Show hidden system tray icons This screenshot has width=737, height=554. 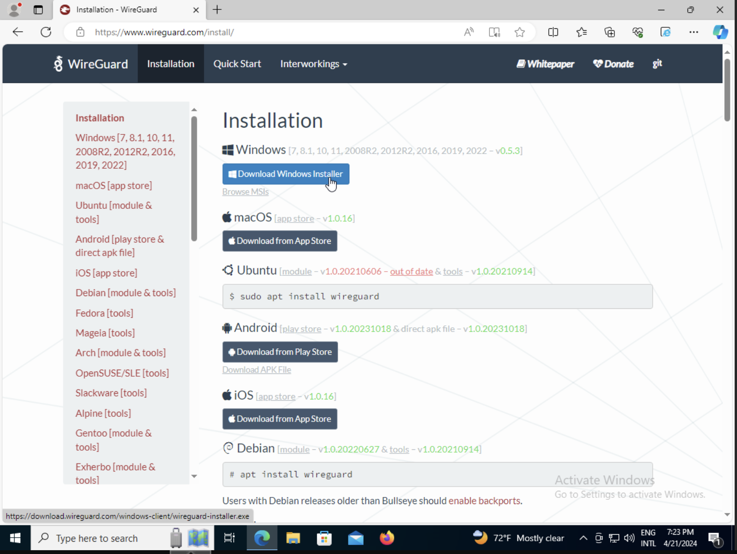(x=583, y=538)
